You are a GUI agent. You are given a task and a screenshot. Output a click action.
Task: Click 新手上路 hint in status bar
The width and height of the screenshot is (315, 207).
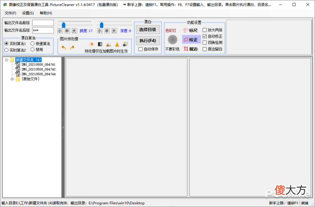[283, 203]
